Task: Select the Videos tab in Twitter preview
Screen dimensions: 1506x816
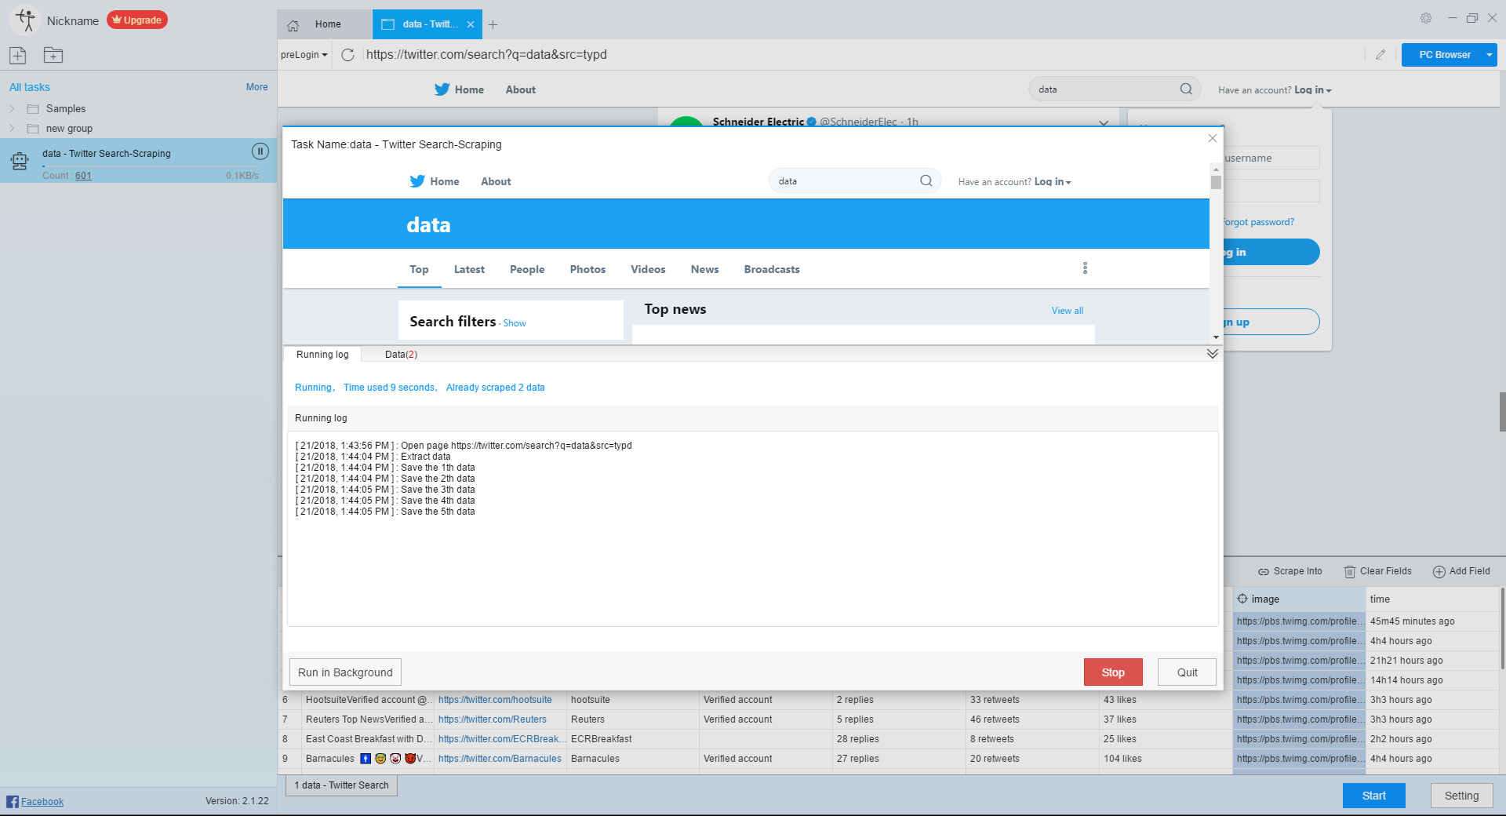Action: pyautogui.click(x=648, y=269)
